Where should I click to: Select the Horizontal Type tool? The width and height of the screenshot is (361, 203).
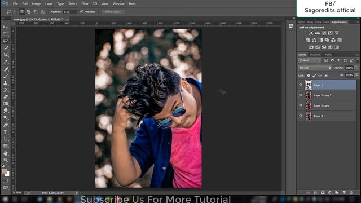tap(6, 132)
